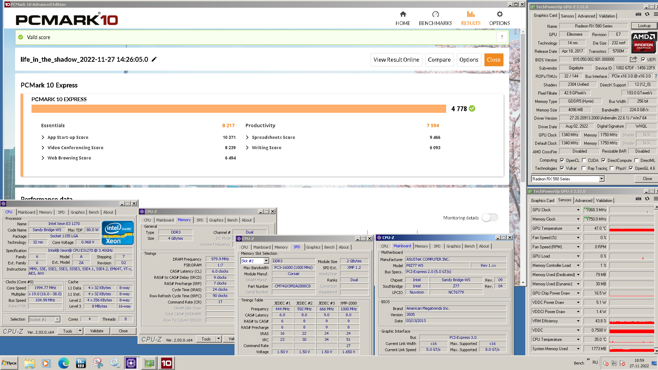658x370 pixels.
Task: Click the orange PCMark 10 Express score bar
Action: coord(239,109)
